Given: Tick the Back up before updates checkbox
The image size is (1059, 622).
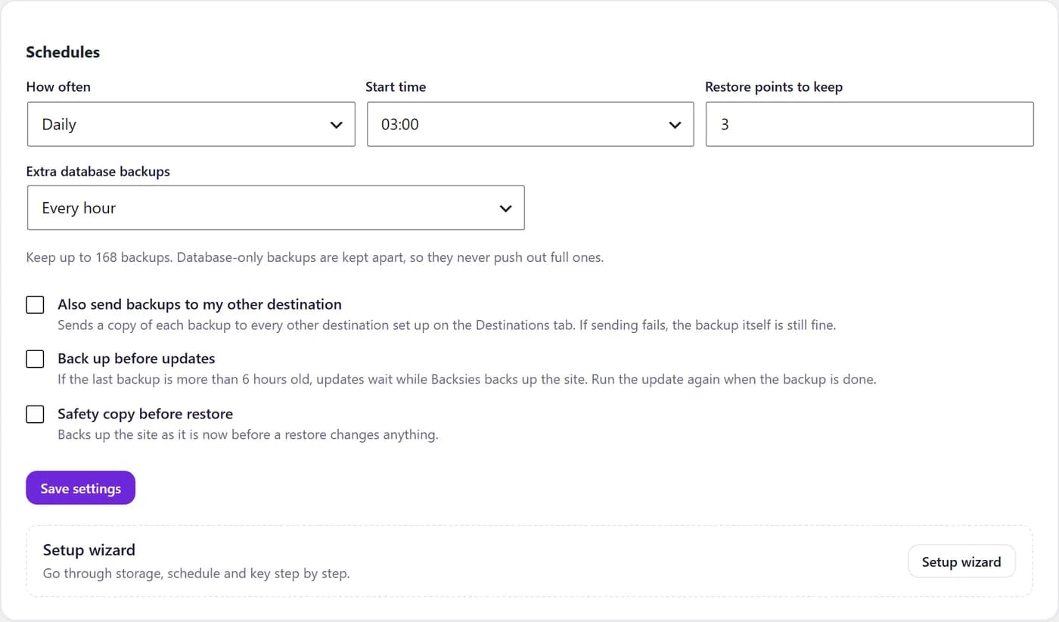Looking at the screenshot, I should coord(35,359).
